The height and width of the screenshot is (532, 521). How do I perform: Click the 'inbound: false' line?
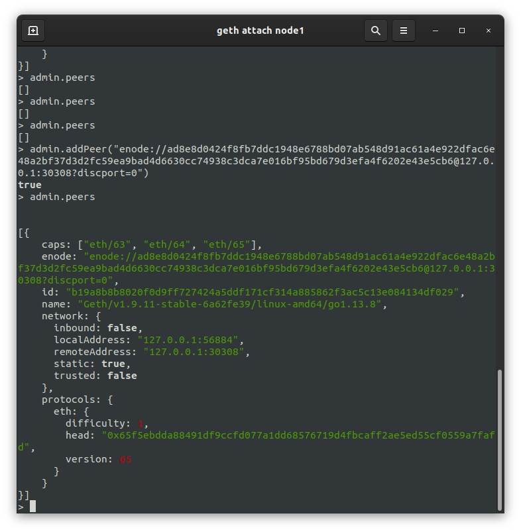tap(98, 328)
